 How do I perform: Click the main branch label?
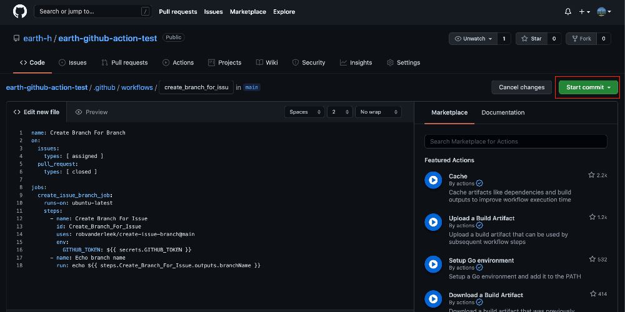coord(252,87)
